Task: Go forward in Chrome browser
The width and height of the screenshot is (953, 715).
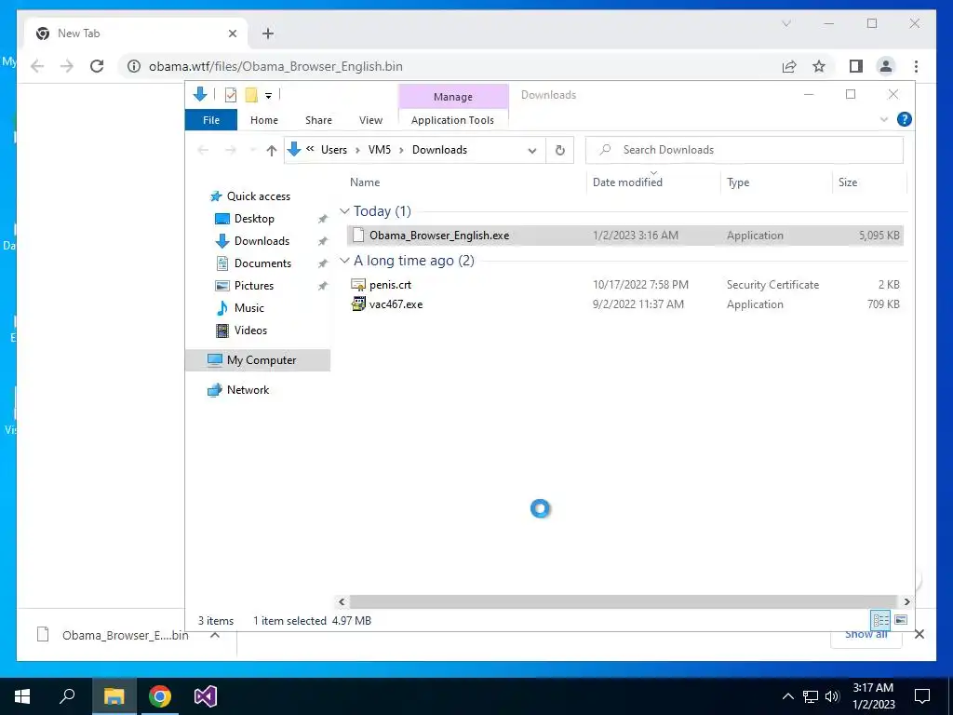Action: (x=67, y=66)
